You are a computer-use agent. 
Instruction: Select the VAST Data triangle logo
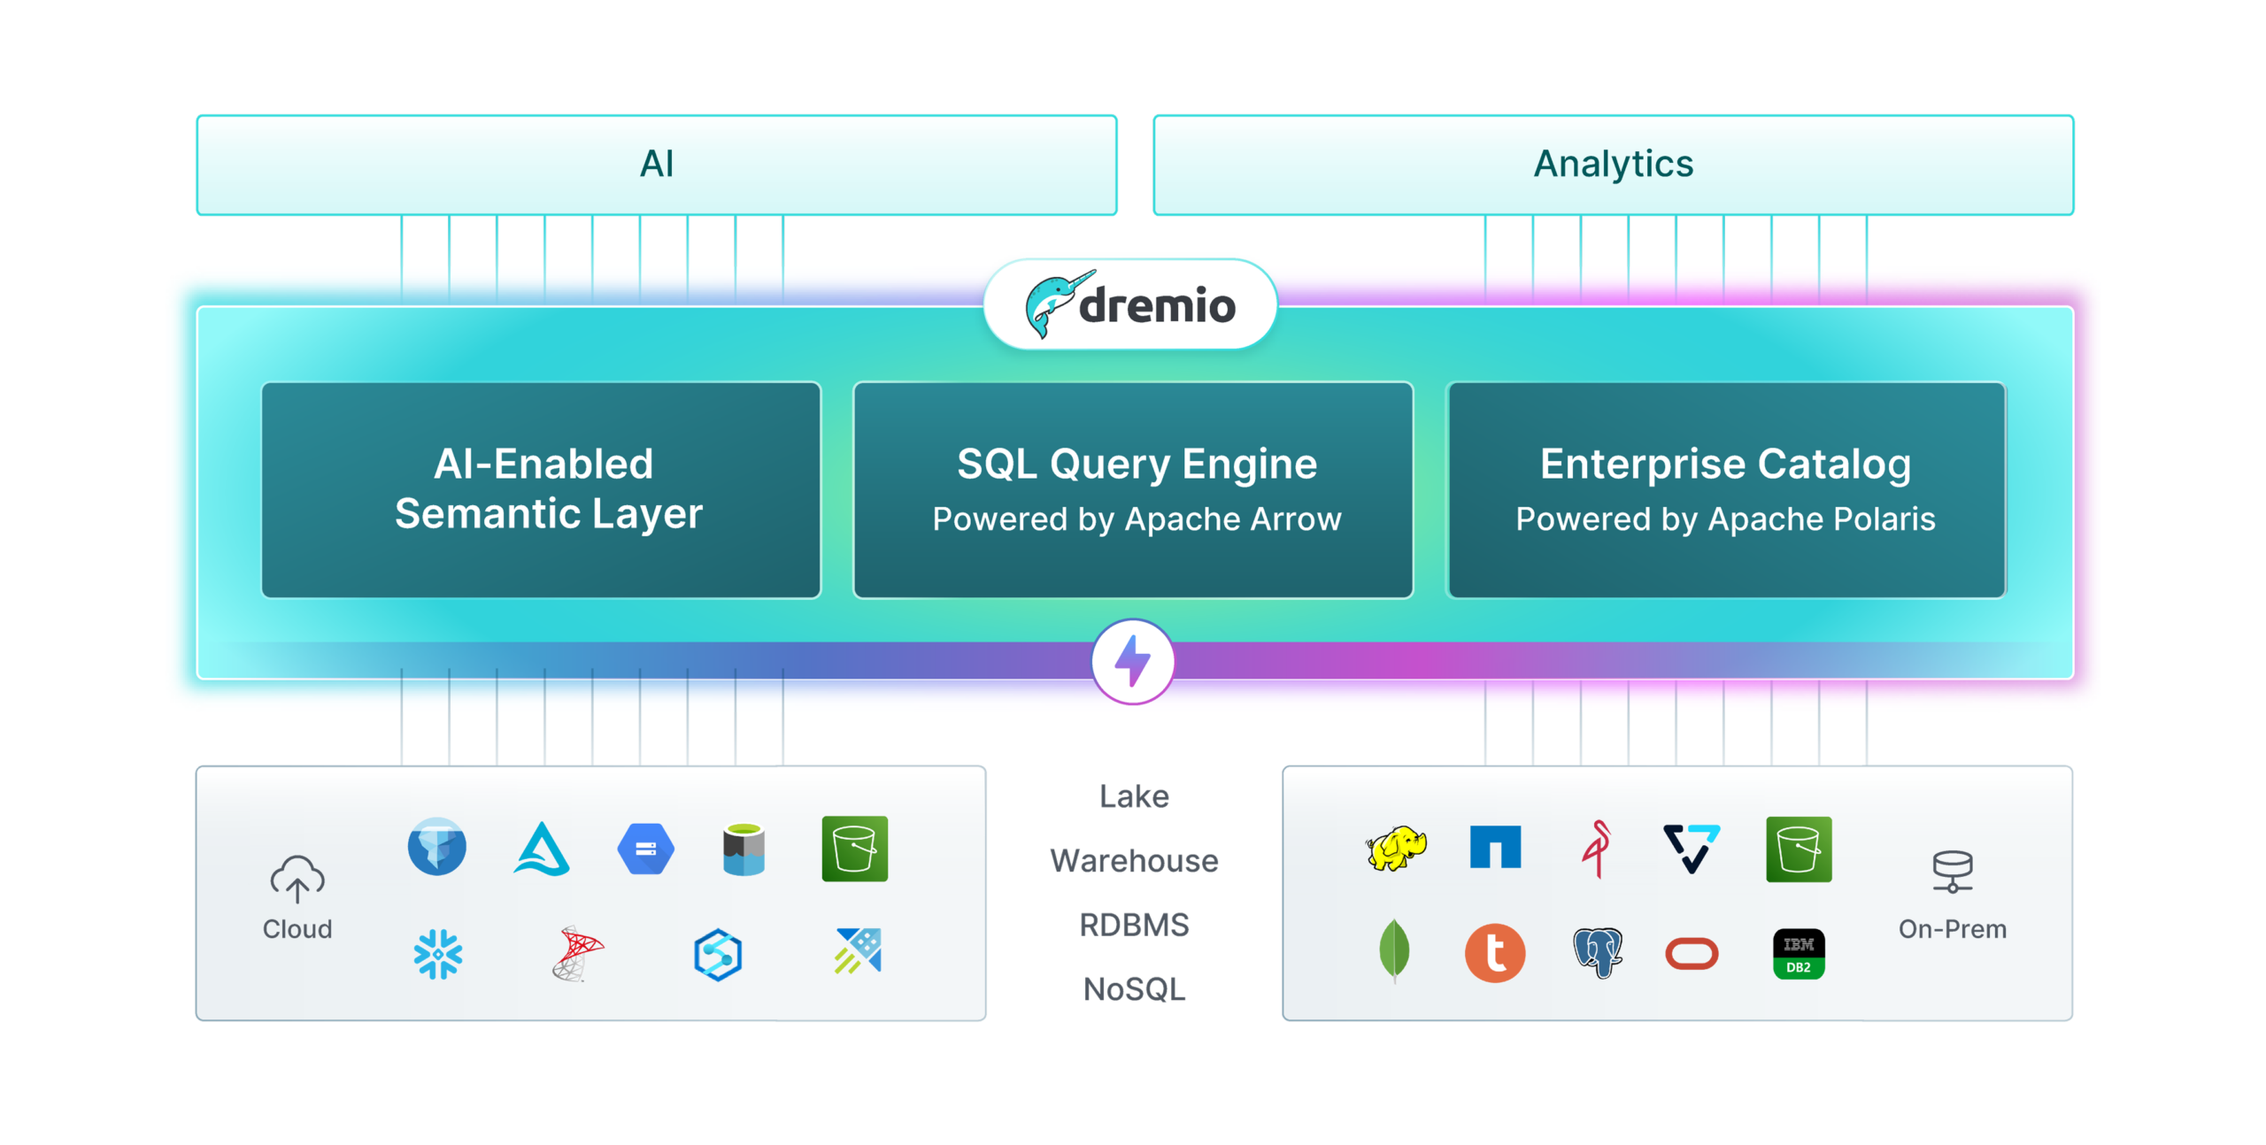click(x=1691, y=848)
